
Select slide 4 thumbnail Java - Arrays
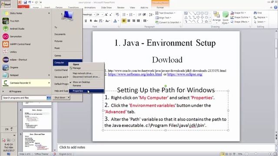click(37, 119)
